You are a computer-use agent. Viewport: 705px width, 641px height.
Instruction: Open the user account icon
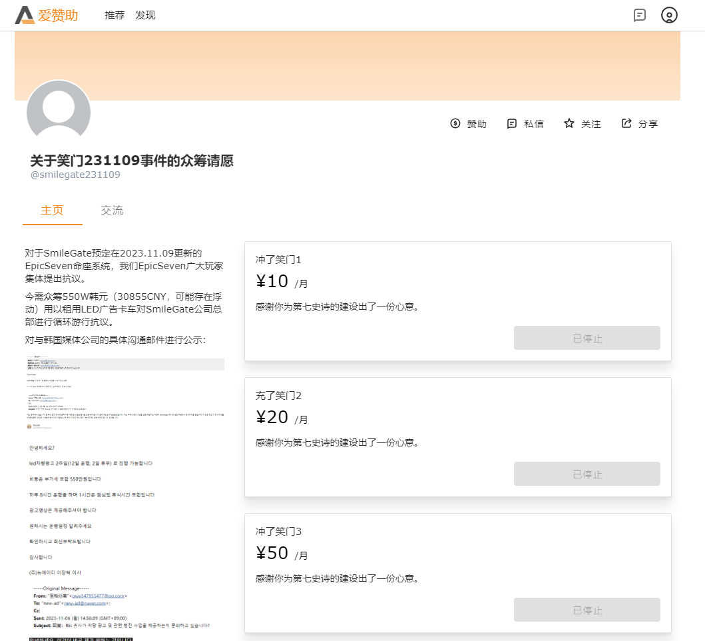click(x=669, y=15)
